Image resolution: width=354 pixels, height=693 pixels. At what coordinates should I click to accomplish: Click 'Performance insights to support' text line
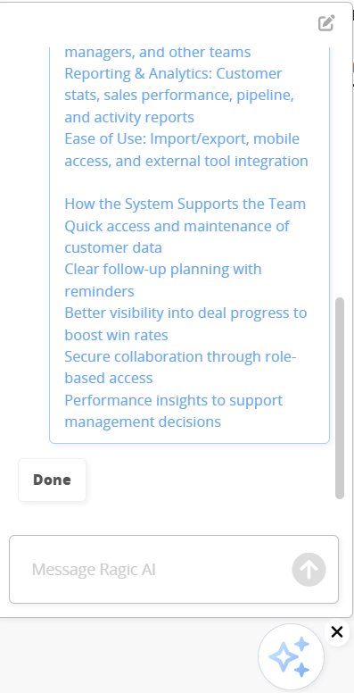[x=174, y=400]
